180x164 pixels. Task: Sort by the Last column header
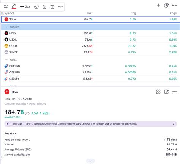coord(90,13)
